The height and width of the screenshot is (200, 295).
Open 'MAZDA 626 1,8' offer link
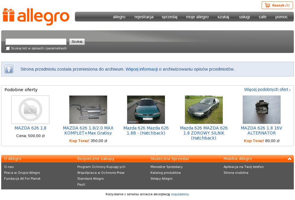[30, 128]
